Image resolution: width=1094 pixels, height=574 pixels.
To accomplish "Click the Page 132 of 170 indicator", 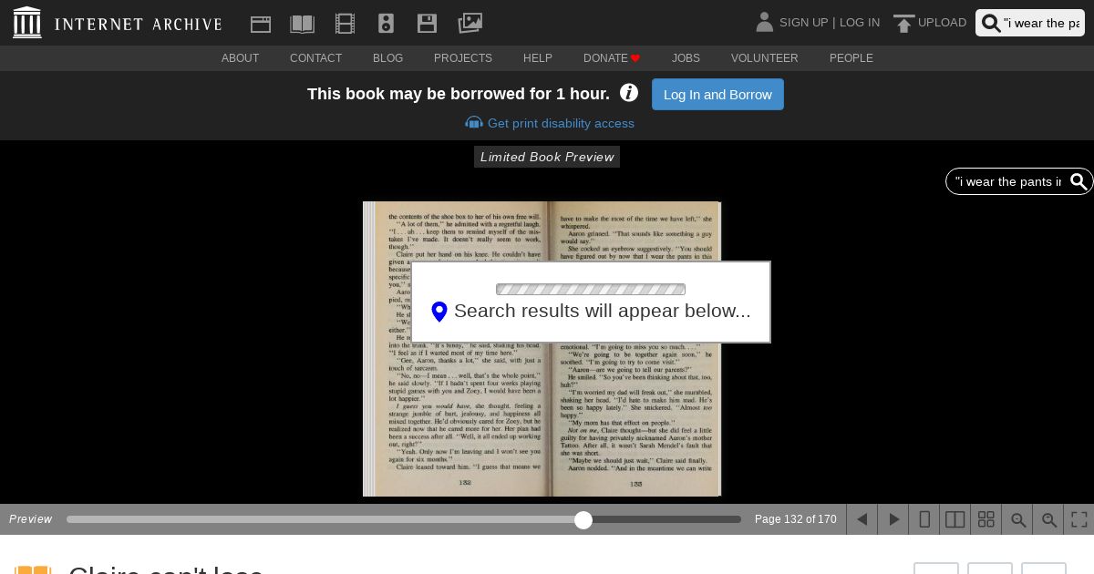I will [x=795, y=519].
